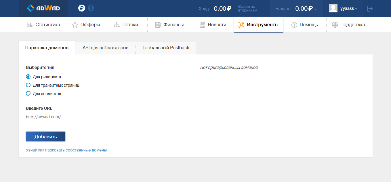Click the Поддержка globe icon
The image size is (391, 182).
(x=335, y=25)
